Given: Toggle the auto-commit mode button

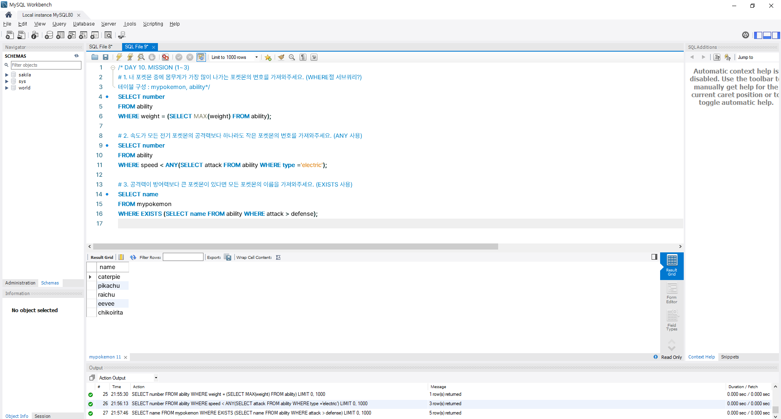Looking at the screenshot, I should coord(201,57).
